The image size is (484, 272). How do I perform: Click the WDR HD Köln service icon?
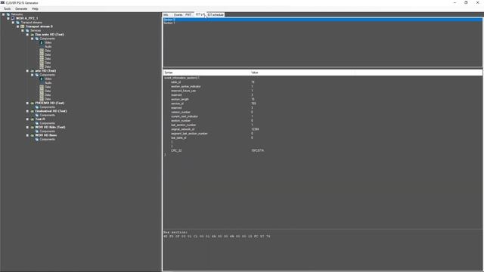(x=32, y=127)
